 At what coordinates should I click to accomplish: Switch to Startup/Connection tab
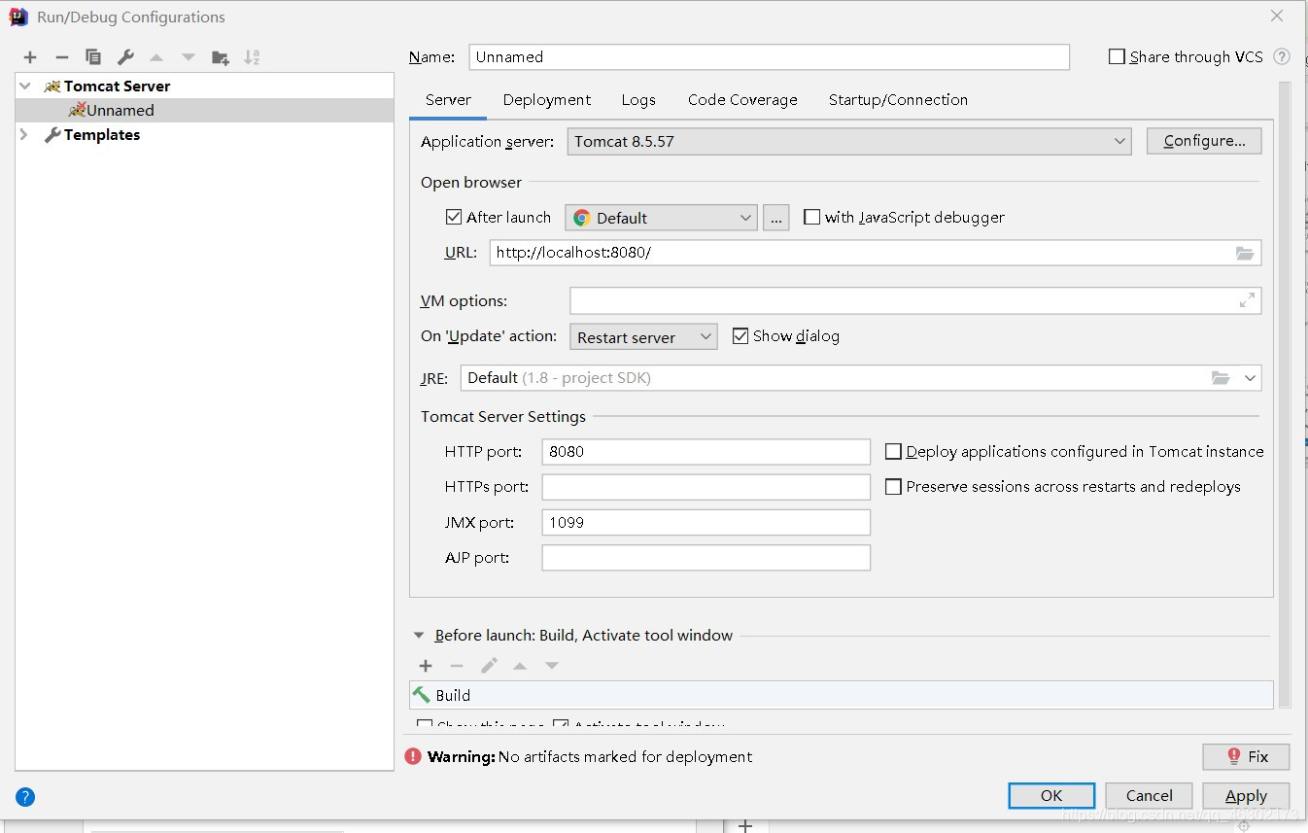pyautogui.click(x=898, y=100)
